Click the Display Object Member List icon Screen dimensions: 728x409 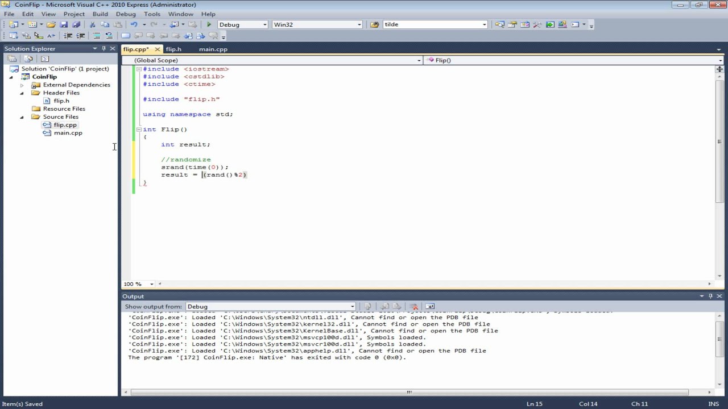pyautogui.click(x=13, y=36)
